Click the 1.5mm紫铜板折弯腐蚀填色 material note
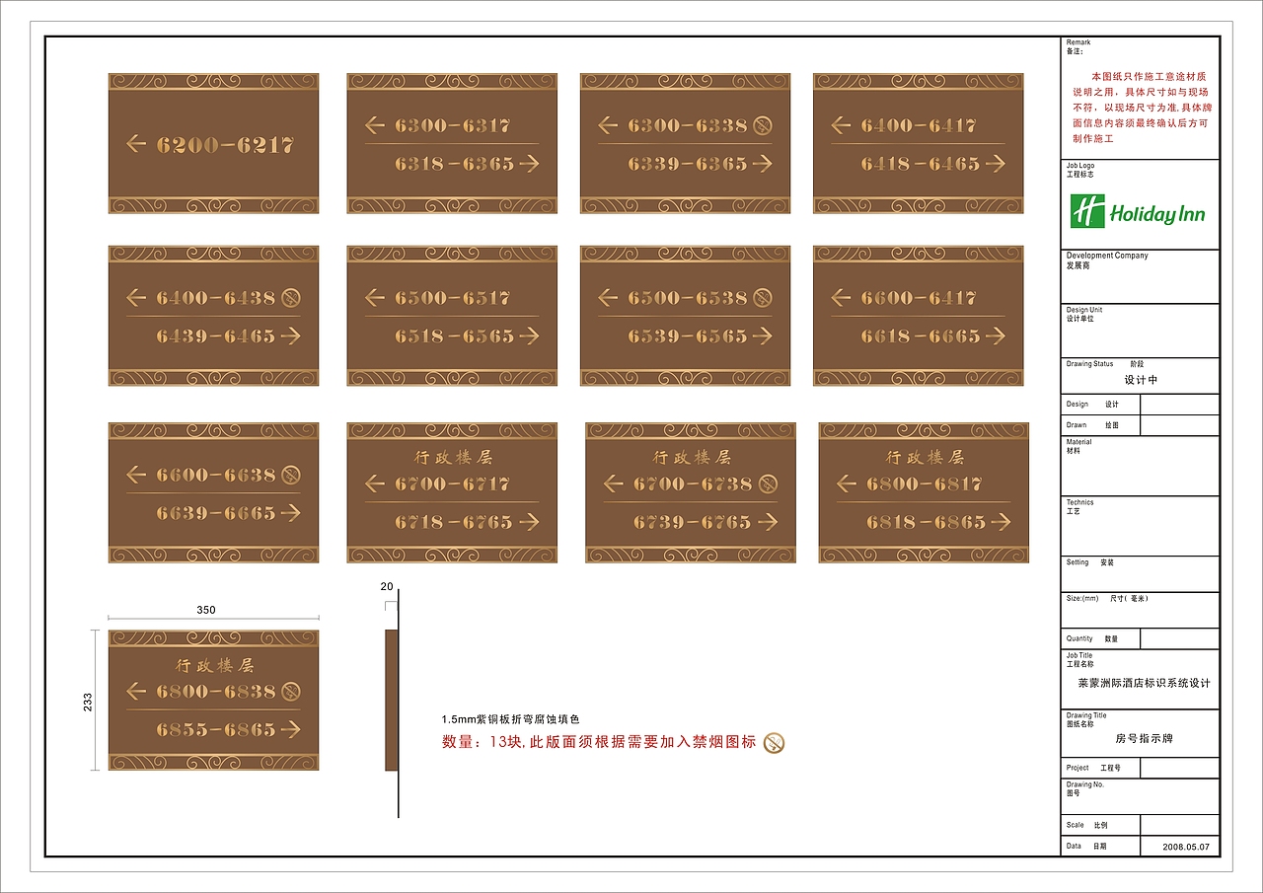 [x=511, y=719]
